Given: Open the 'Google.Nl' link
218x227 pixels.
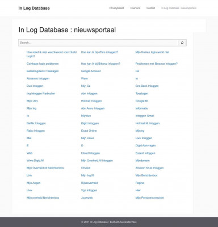Looking at the screenshot, I should pos(141,101).
